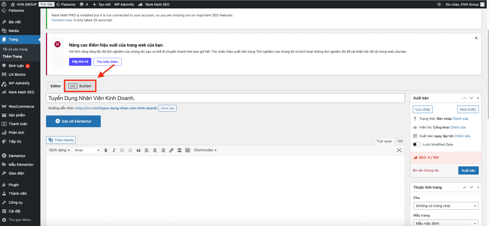The width and height of the screenshot is (489, 226).
Task: Collapse the Thuộc tính trang panel
Action: [478, 187]
